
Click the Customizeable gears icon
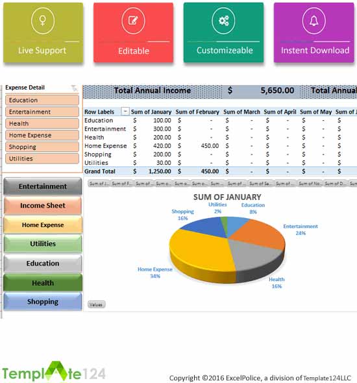(224, 21)
